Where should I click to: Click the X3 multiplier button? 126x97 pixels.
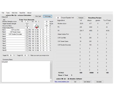tap(4, 20)
